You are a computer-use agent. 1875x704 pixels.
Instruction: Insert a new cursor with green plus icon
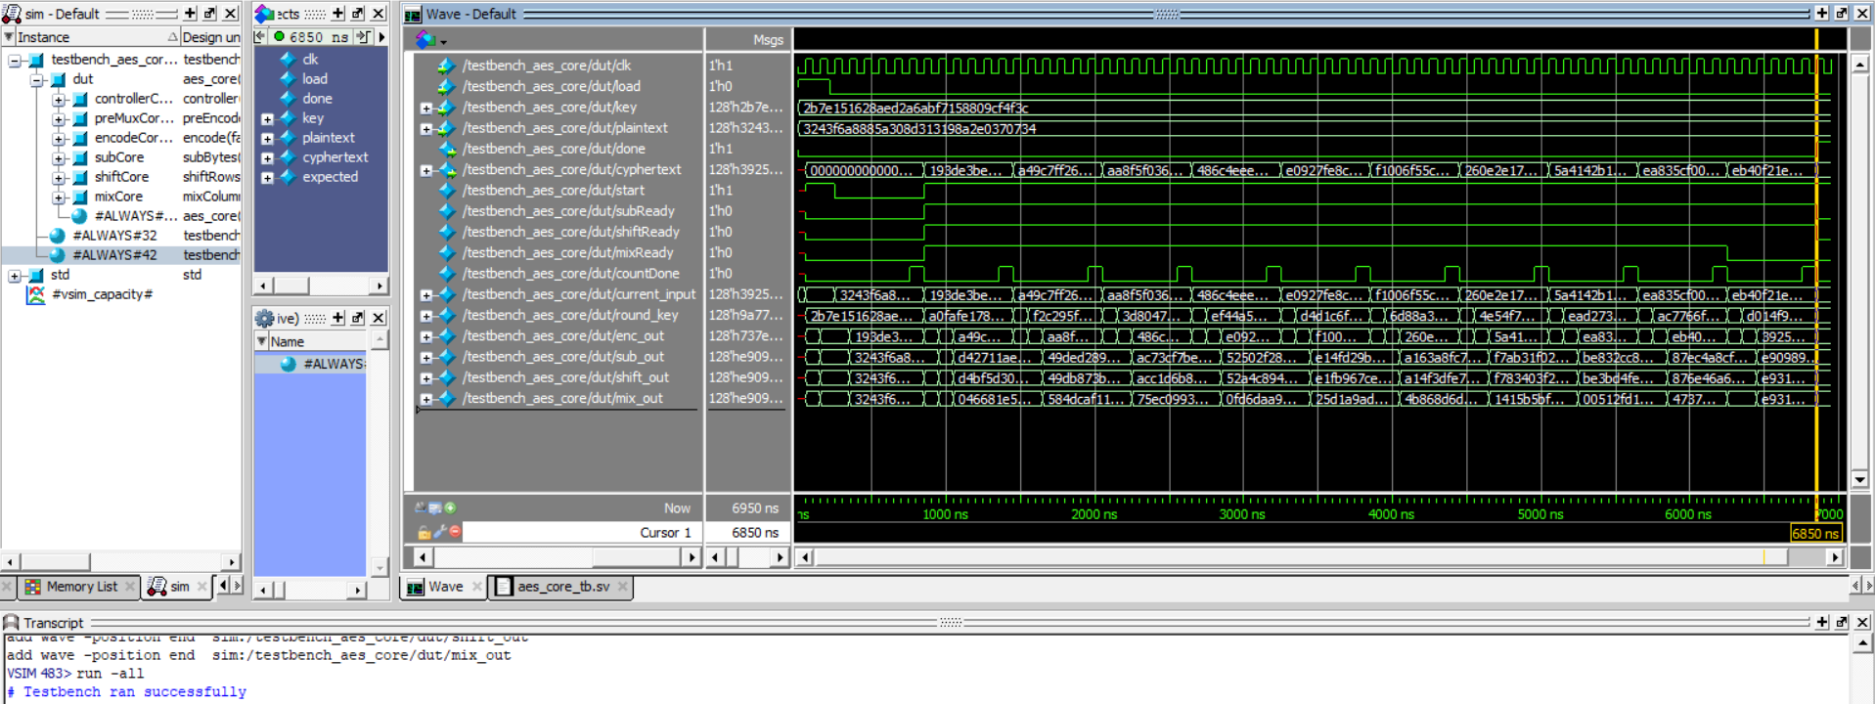[x=450, y=507]
